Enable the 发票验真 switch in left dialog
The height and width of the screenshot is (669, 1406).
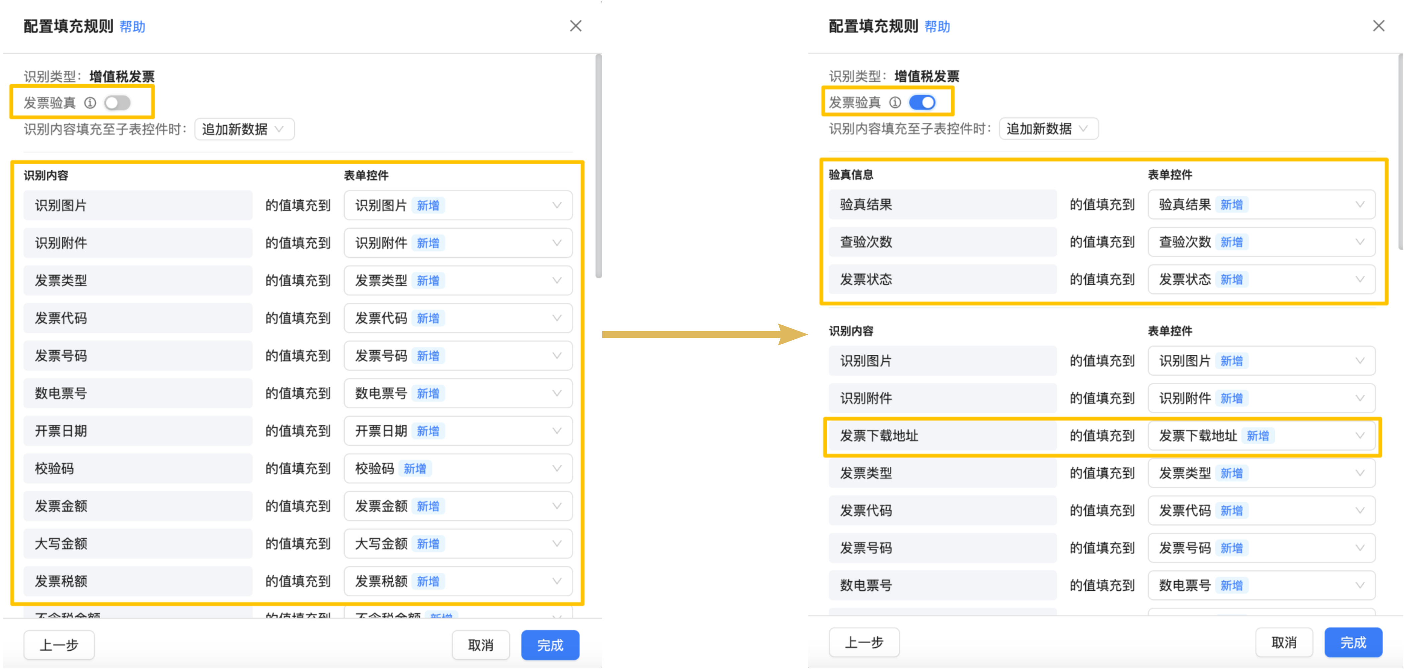(117, 103)
